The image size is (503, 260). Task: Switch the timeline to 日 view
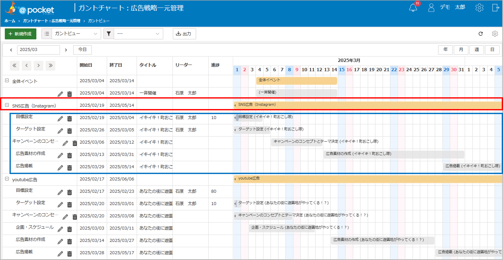coord(492,50)
